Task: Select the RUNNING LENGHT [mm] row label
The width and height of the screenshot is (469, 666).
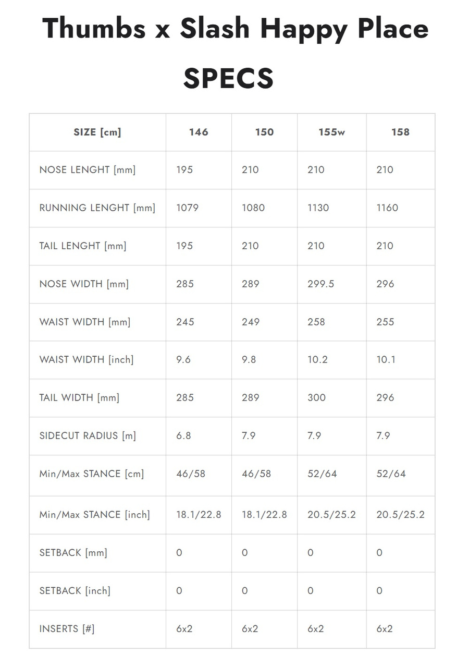Action: coord(97,208)
